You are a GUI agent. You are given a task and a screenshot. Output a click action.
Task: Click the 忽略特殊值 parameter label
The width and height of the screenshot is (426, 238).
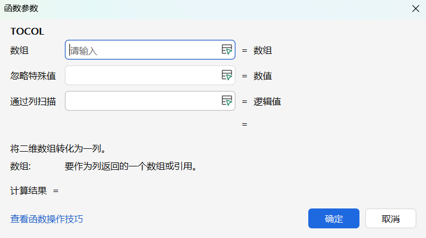(x=33, y=76)
